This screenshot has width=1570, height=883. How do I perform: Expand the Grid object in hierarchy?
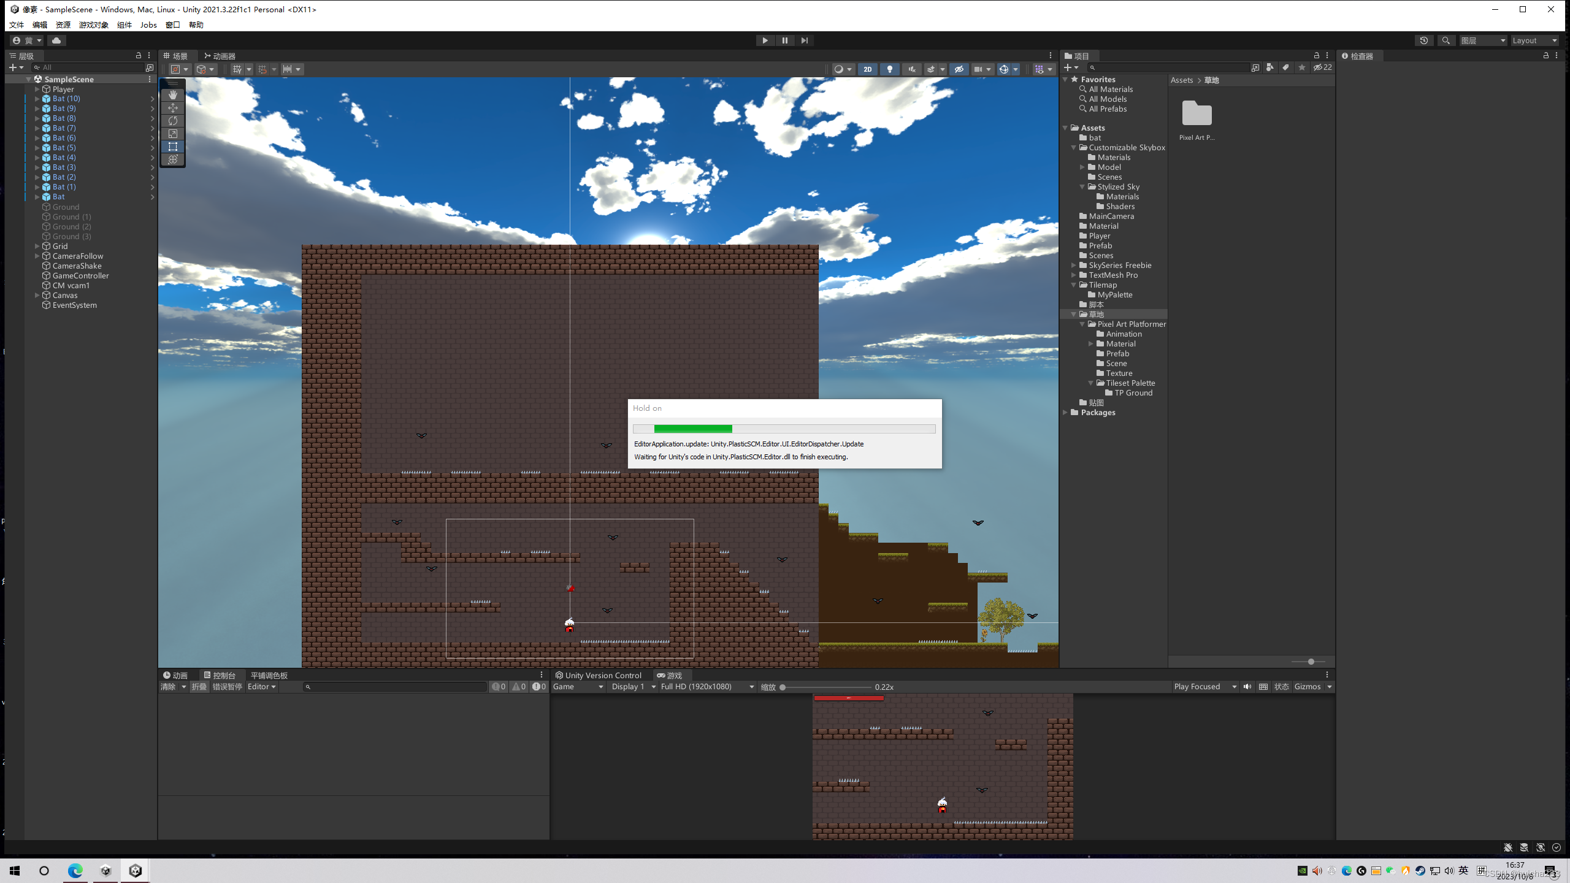point(37,246)
